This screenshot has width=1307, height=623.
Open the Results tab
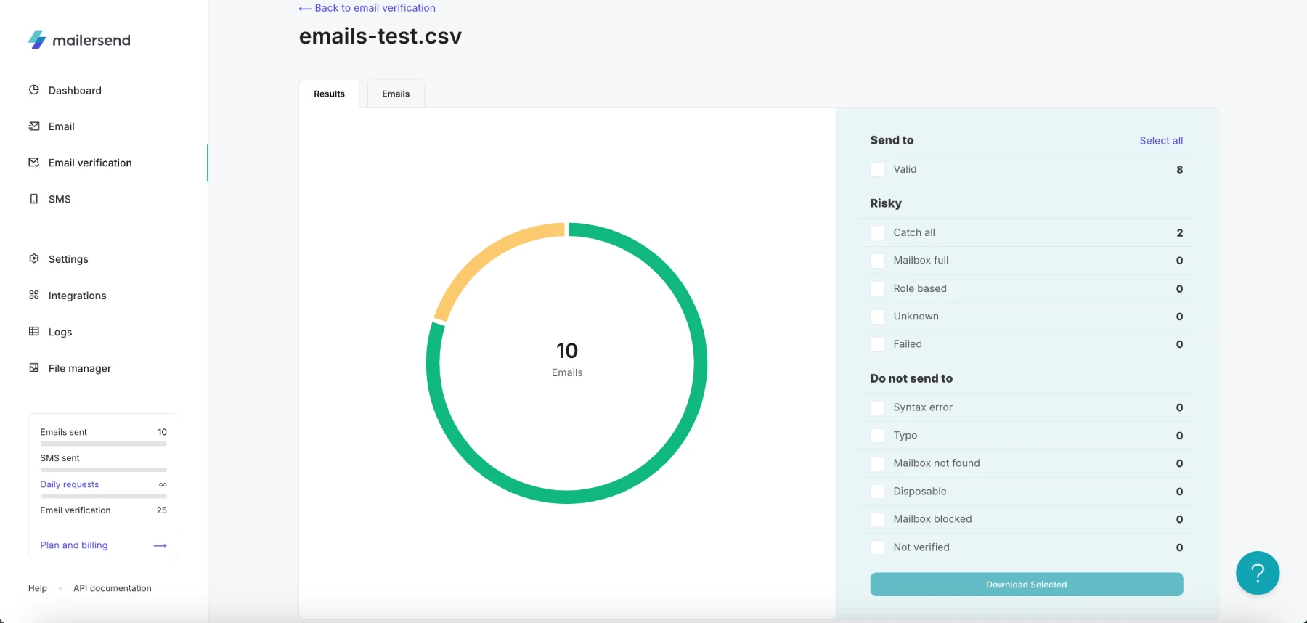click(329, 94)
